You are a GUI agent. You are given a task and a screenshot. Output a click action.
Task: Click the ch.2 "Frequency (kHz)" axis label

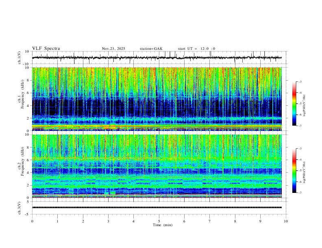click(22, 161)
